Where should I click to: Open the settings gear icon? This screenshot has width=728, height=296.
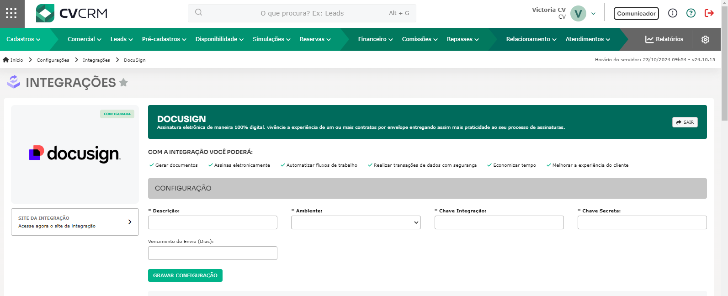coord(705,39)
